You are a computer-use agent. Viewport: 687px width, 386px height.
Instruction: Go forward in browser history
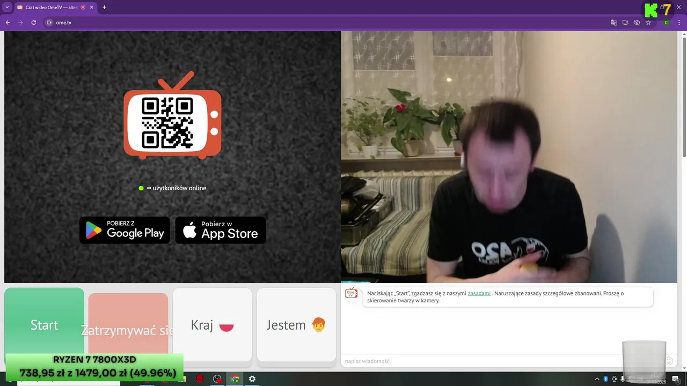(x=20, y=23)
